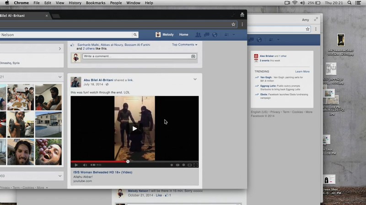Open the house with pool photo thumbnail

pyautogui.click(x=48, y=124)
